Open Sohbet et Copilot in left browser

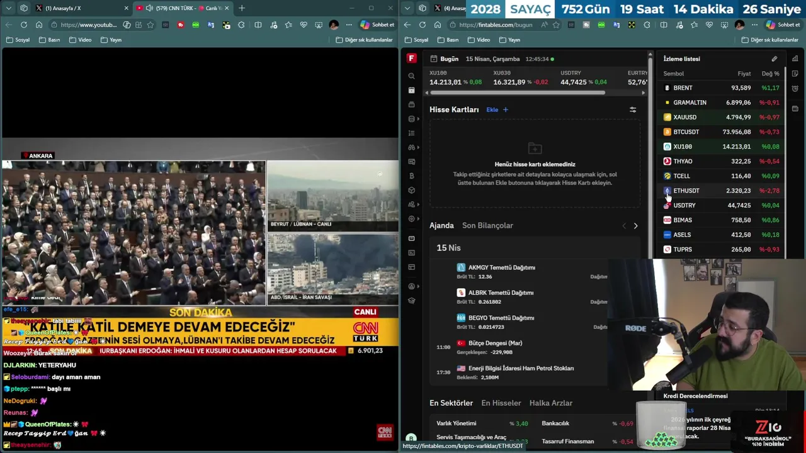tap(377, 25)
